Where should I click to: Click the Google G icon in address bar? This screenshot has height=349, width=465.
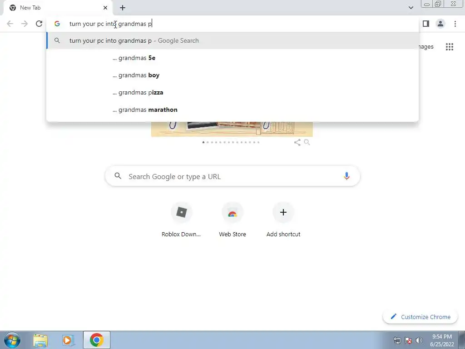tap(57, 24)
